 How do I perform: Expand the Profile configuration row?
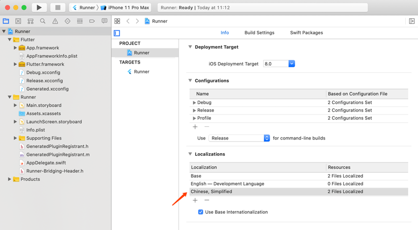(x=194, y=118)
